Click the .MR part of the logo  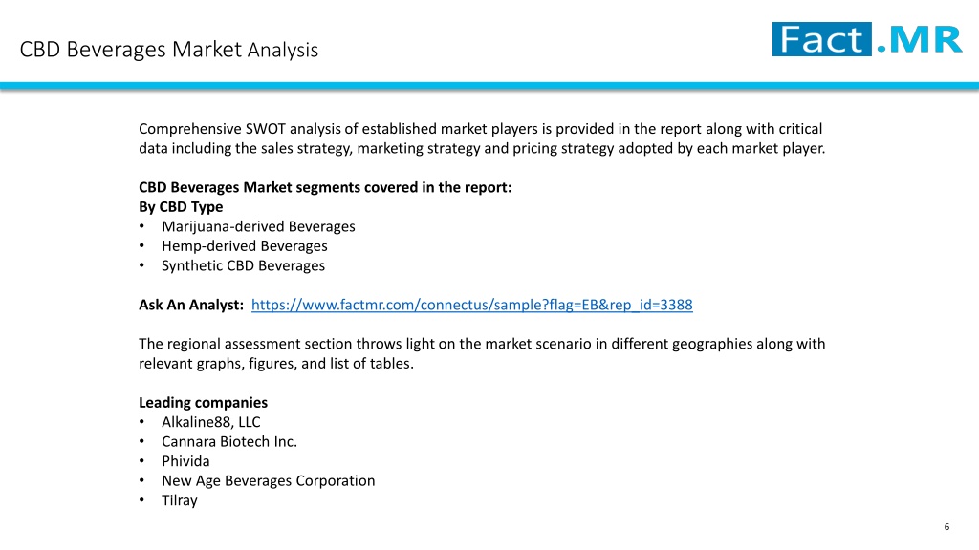pyautogui.click(x=919, y=40)
